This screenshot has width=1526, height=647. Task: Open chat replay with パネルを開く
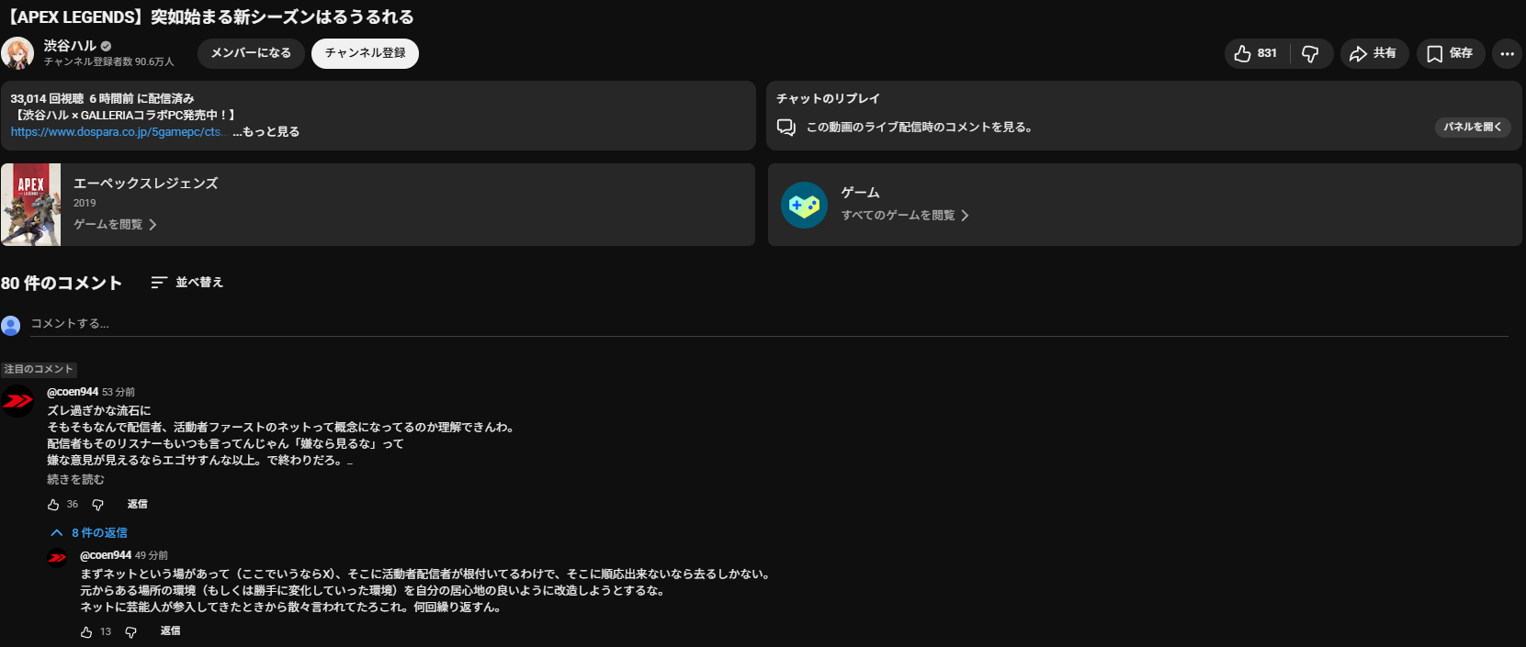(x=1472, y=128)
